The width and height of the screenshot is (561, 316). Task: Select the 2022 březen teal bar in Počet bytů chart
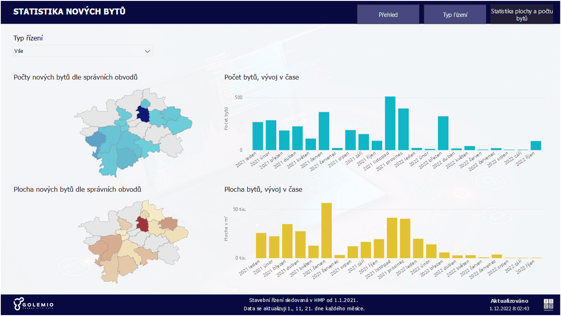point(443,133)
